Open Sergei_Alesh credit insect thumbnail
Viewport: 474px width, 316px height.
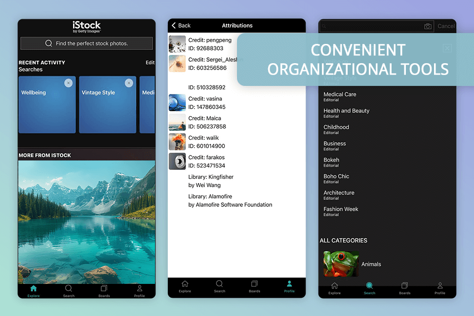(177, 64)
